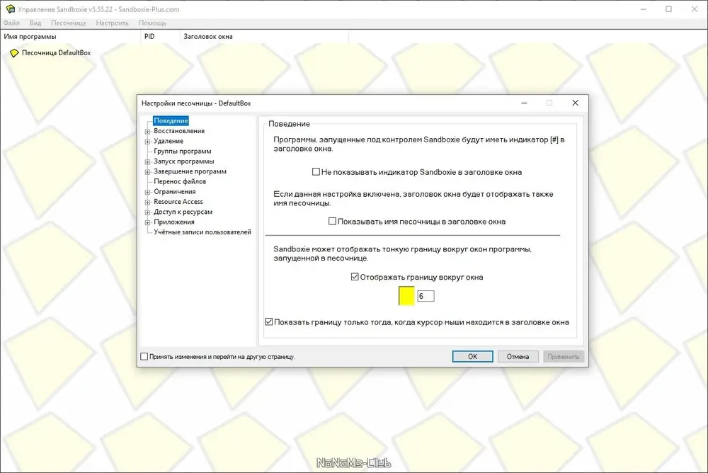Viewport: 708px width, 473px height.
Task: Expand the Удаление tree node
Action: 148,142
